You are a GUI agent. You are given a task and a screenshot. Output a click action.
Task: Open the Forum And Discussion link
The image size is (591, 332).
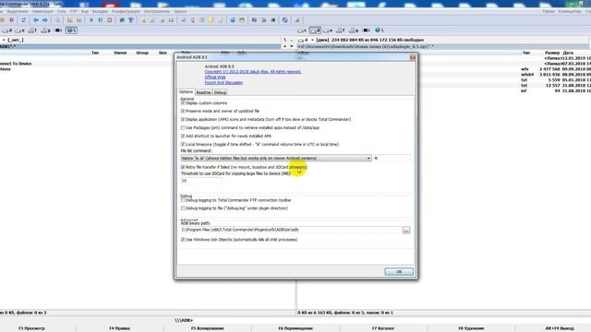[223, 82]
